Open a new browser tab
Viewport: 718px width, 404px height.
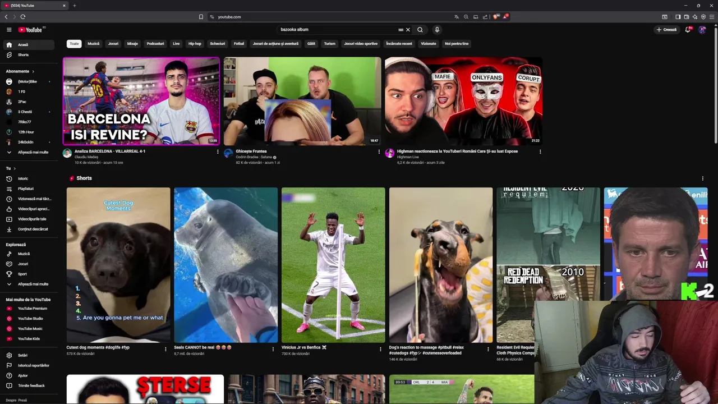pos(74,6)
